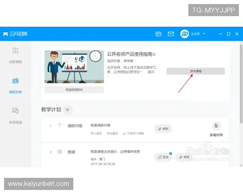Click the 调研问卷 row title text
The height and width of the screenshot is (194, 243).
click(x=75, y=126)
